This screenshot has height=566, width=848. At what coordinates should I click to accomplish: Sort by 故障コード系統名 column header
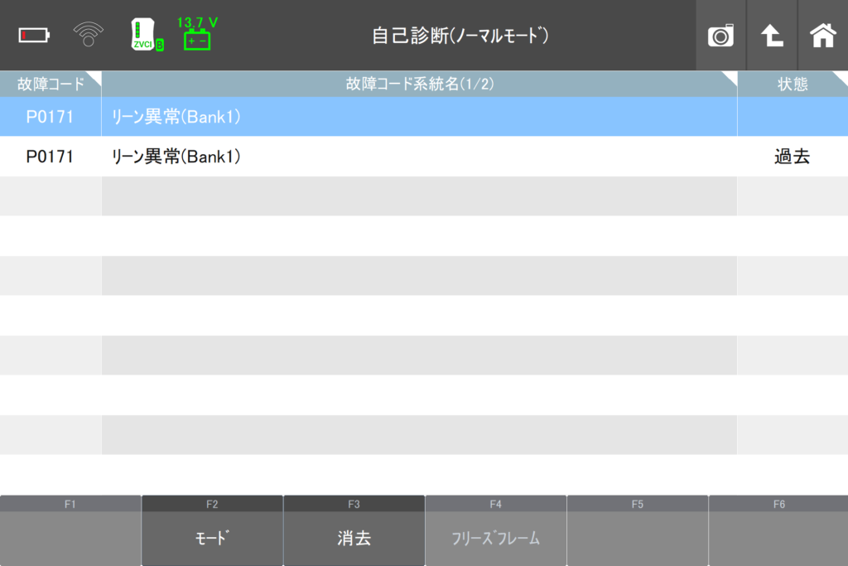(419, 84)
